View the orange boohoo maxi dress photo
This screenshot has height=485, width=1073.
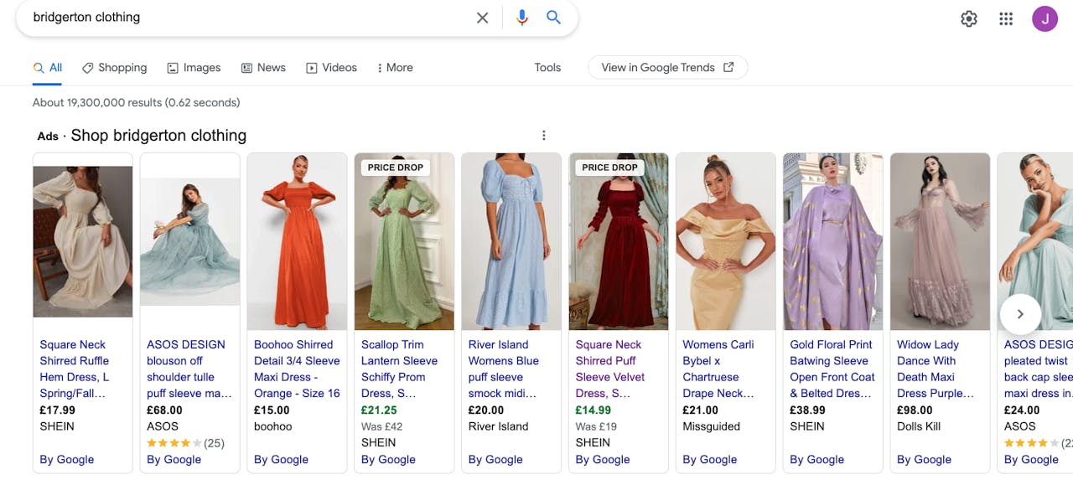click(x=298, y=241)
